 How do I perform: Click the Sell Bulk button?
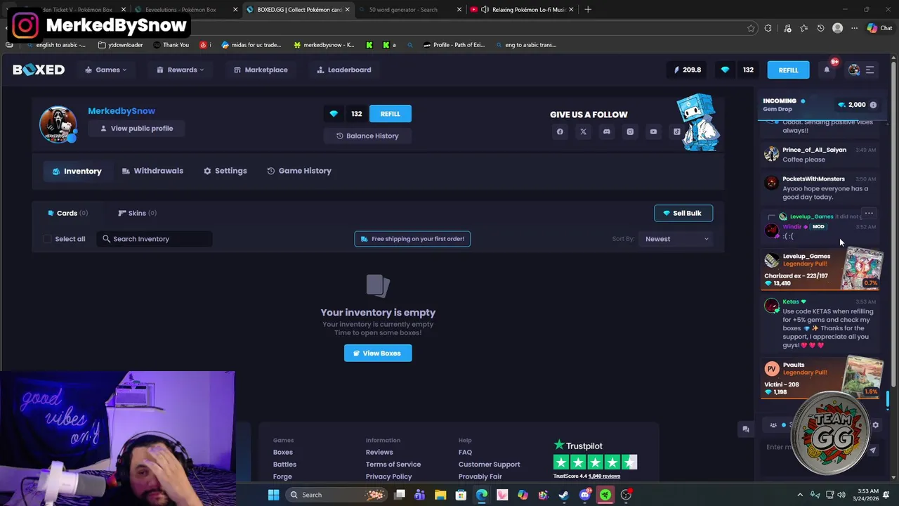683,213
